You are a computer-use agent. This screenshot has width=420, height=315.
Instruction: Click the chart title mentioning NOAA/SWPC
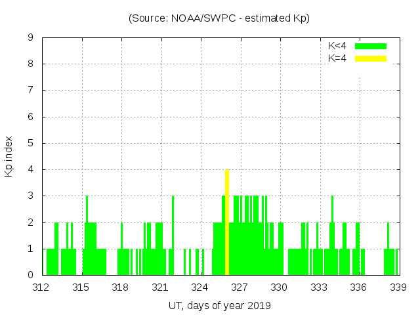[x=219, y=18]
